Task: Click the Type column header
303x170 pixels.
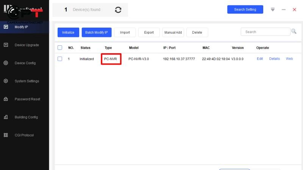Action: click(x=108, y=48)
